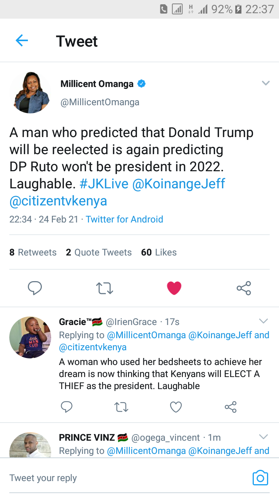Unlike the main tweet via red heart
The width and height of the screenshot is (279, 497).
[174, 288]
